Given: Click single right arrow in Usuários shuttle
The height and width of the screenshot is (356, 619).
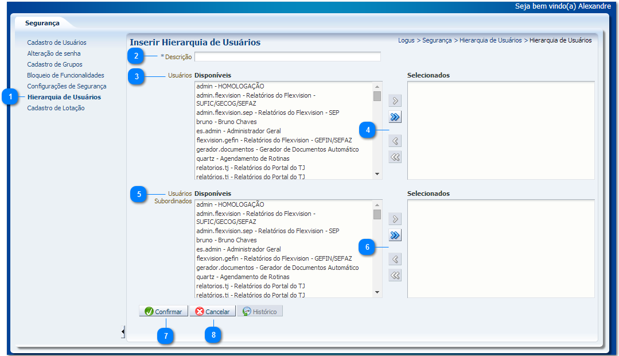Looking at the screenshot, I should [395, 101].
